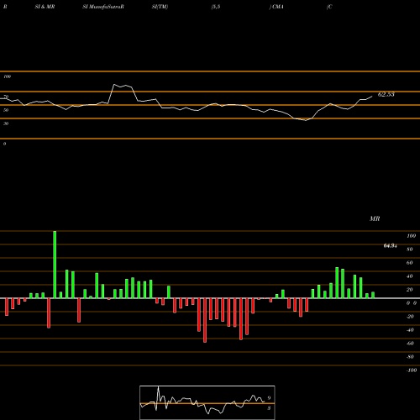Click the 60 label on MR axis
This screenshot has width=420, height=420.
click(x=410, y=263)
